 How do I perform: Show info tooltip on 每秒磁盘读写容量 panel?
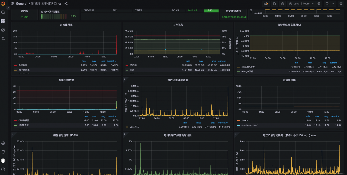click(124, 79)
